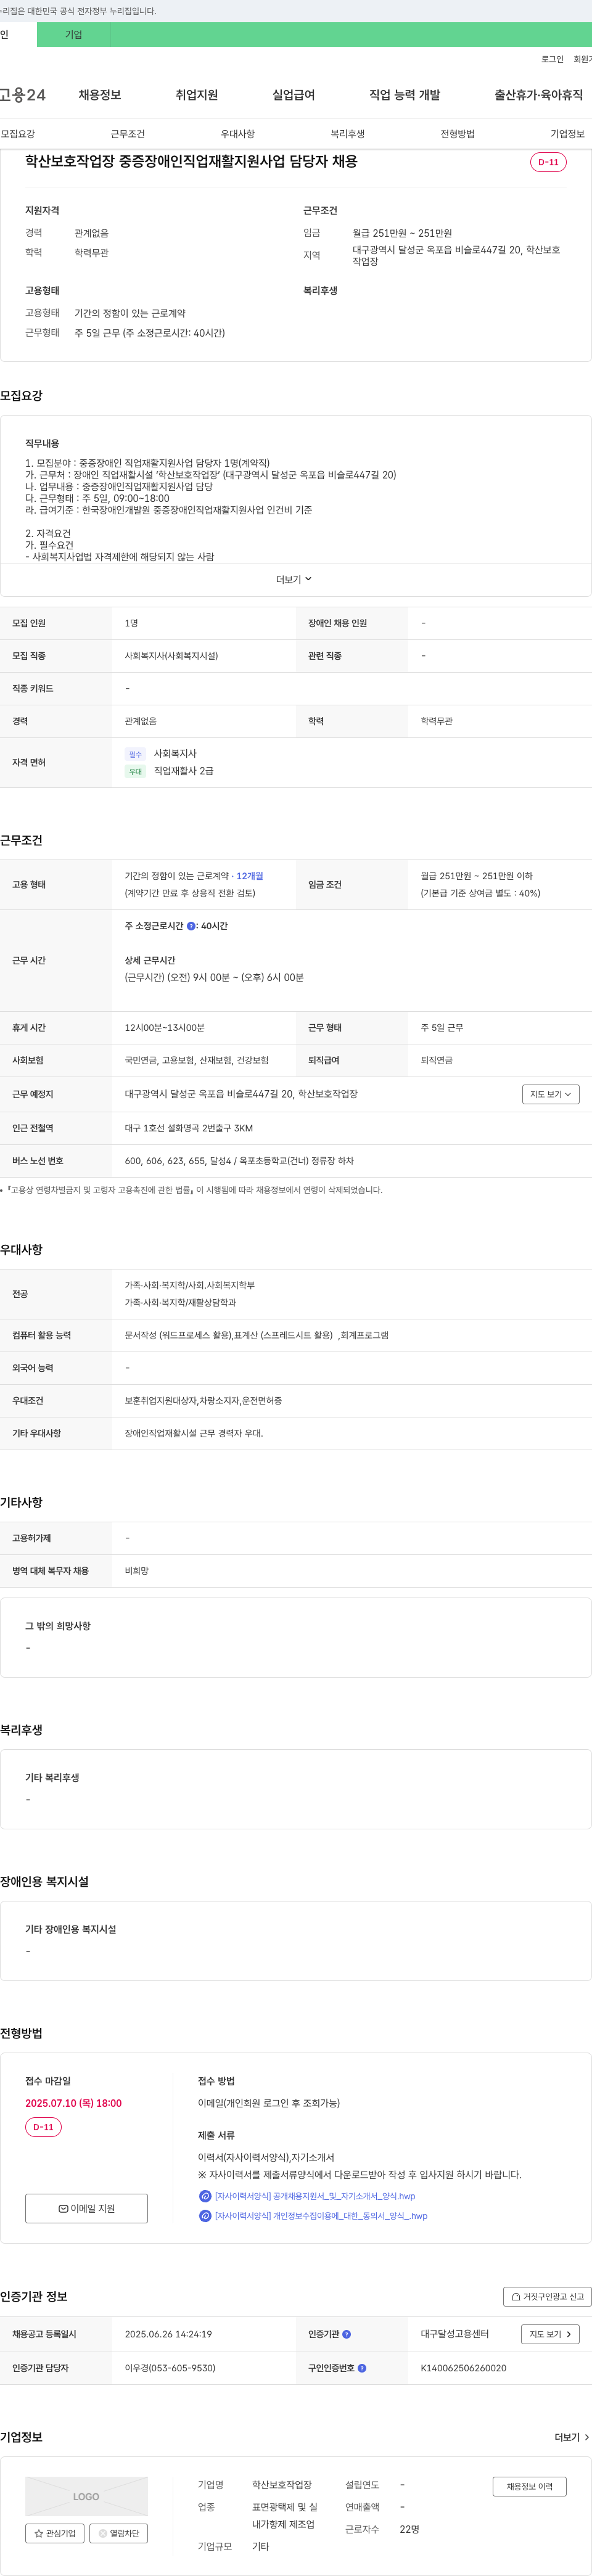Click the 12시00분~13시00분 break time value
The width and height of the screenshot is (592, 2576).
point(164,1028)
